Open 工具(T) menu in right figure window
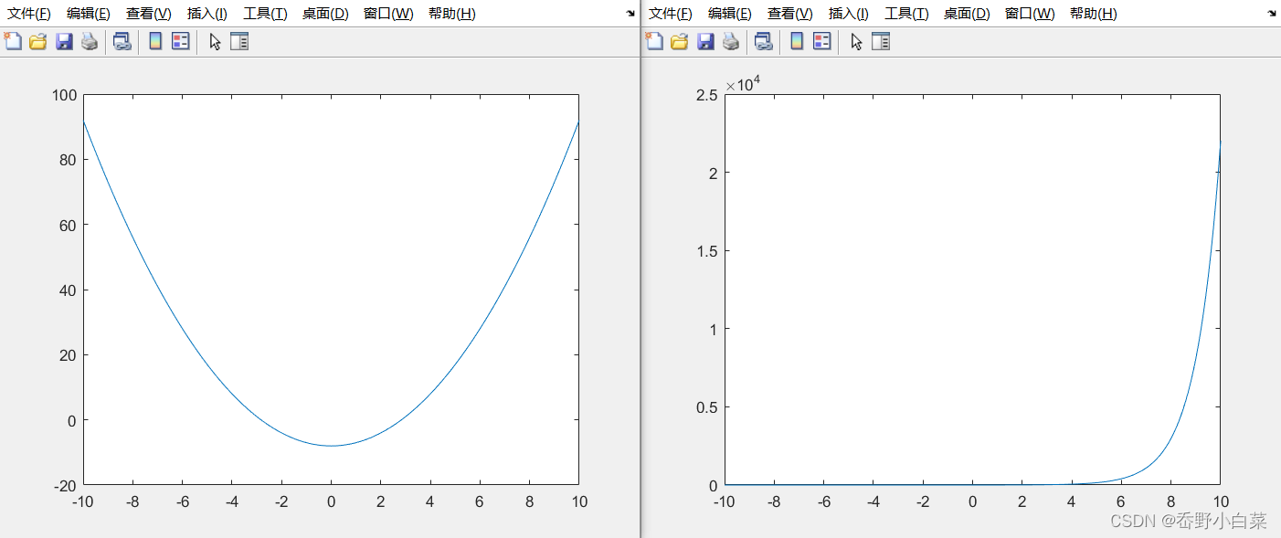The width and height of the screenshot is (1281, 538). pos(906,14)
